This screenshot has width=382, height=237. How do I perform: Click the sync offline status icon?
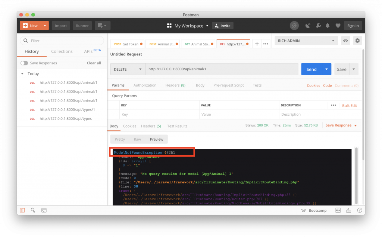click(294, 26)
